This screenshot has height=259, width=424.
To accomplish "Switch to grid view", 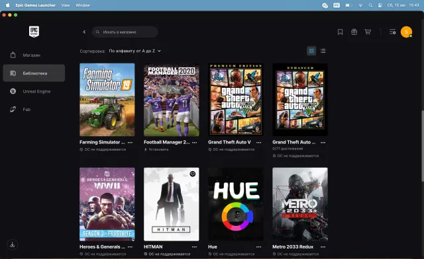I will 311,51.
